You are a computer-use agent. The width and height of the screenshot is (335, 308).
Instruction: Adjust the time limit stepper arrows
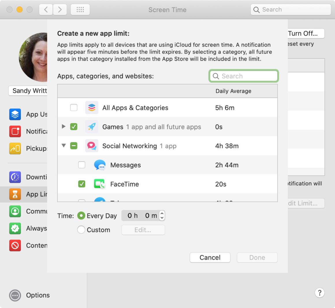pos(162,216)
